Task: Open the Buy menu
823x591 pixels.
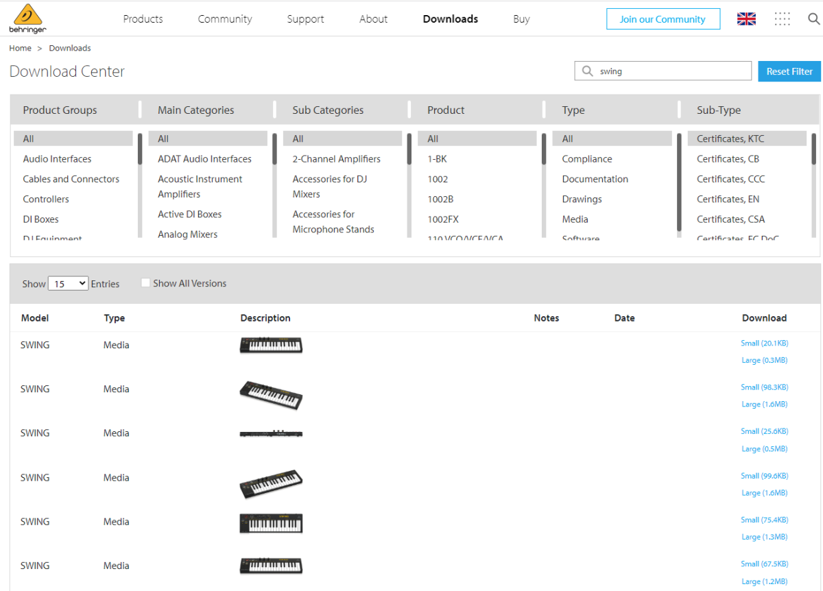Action: [521, 19]
